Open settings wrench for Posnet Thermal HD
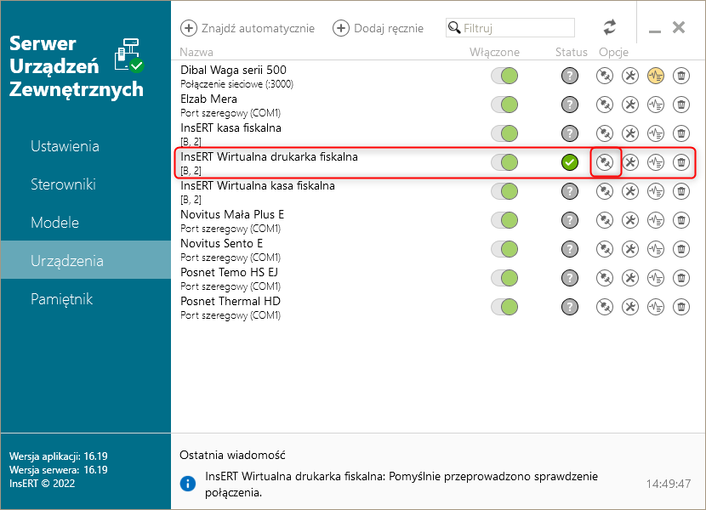 [x=630, y=307]
